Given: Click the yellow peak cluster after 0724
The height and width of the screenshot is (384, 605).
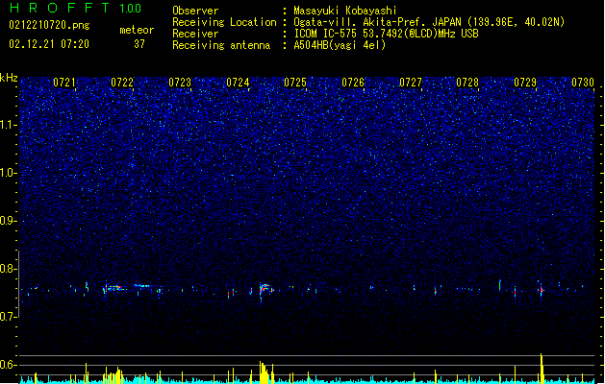Looking at the screenshot, I should [265, 372].
